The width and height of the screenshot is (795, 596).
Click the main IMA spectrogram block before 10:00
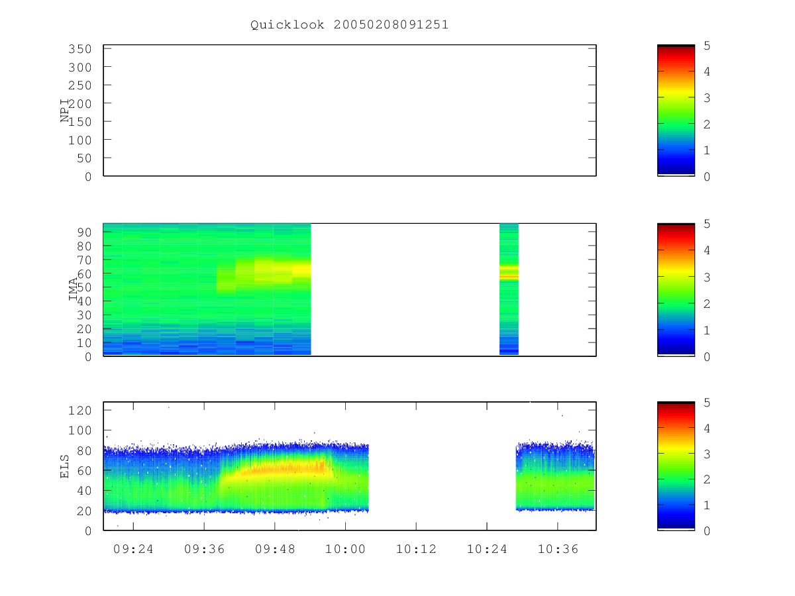pyautogui.click(x=207, y=289)
